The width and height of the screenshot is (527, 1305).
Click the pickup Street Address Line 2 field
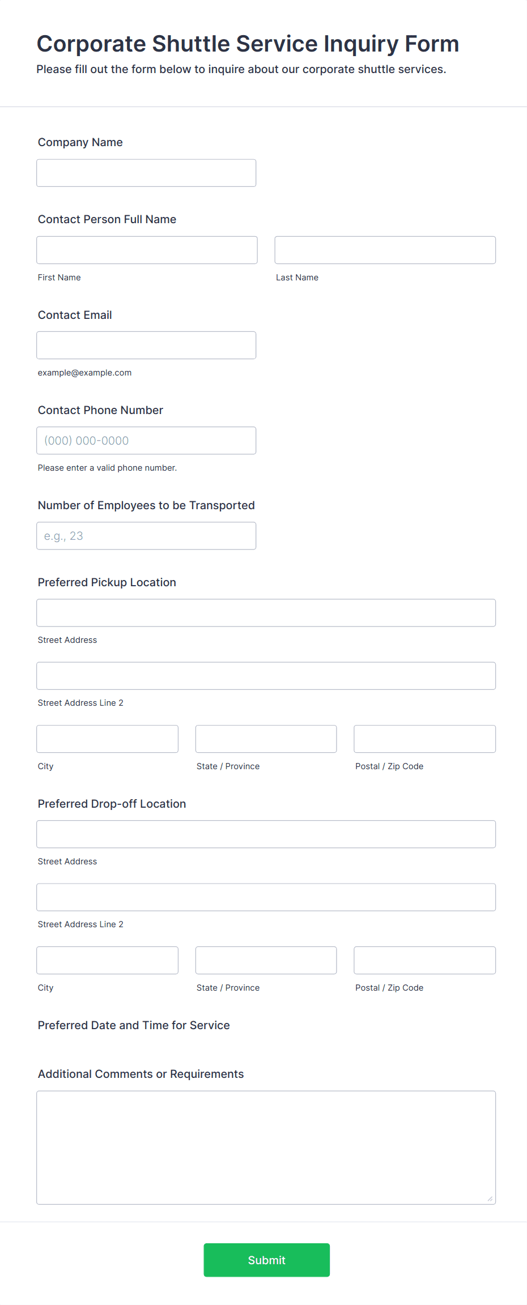[x=266, y=676]
